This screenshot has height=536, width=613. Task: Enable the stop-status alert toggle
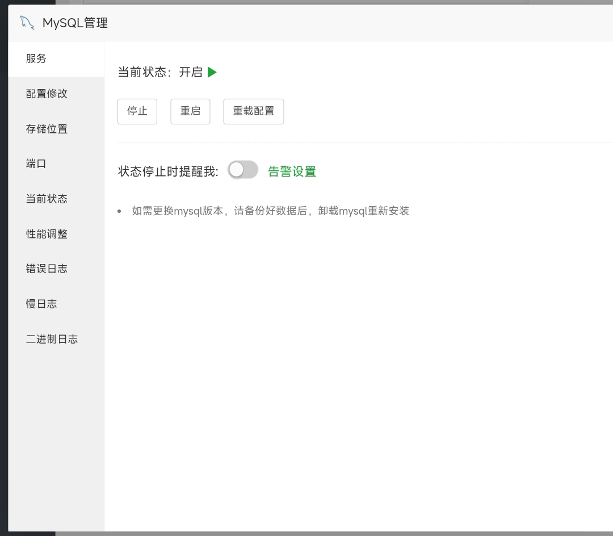243,169
